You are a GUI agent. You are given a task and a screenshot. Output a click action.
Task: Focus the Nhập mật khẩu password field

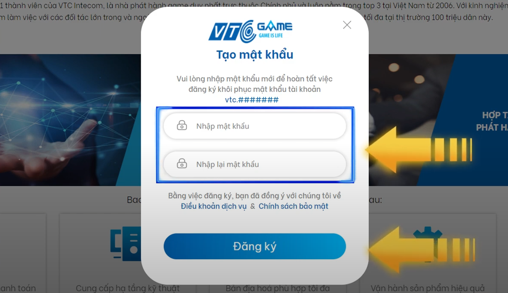(255, 126)
